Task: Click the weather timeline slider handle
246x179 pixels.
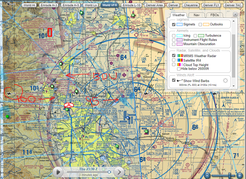Action: (x=109, y=172)
